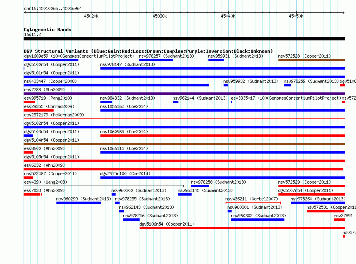The width and height of the screenshot is (356, 264).
Task: Click the DGV Structural Variants track title
Action: point(148,51)
